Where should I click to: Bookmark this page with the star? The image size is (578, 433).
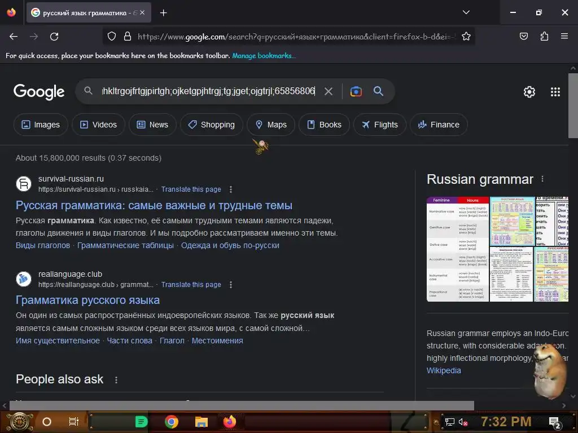[466, 36]
